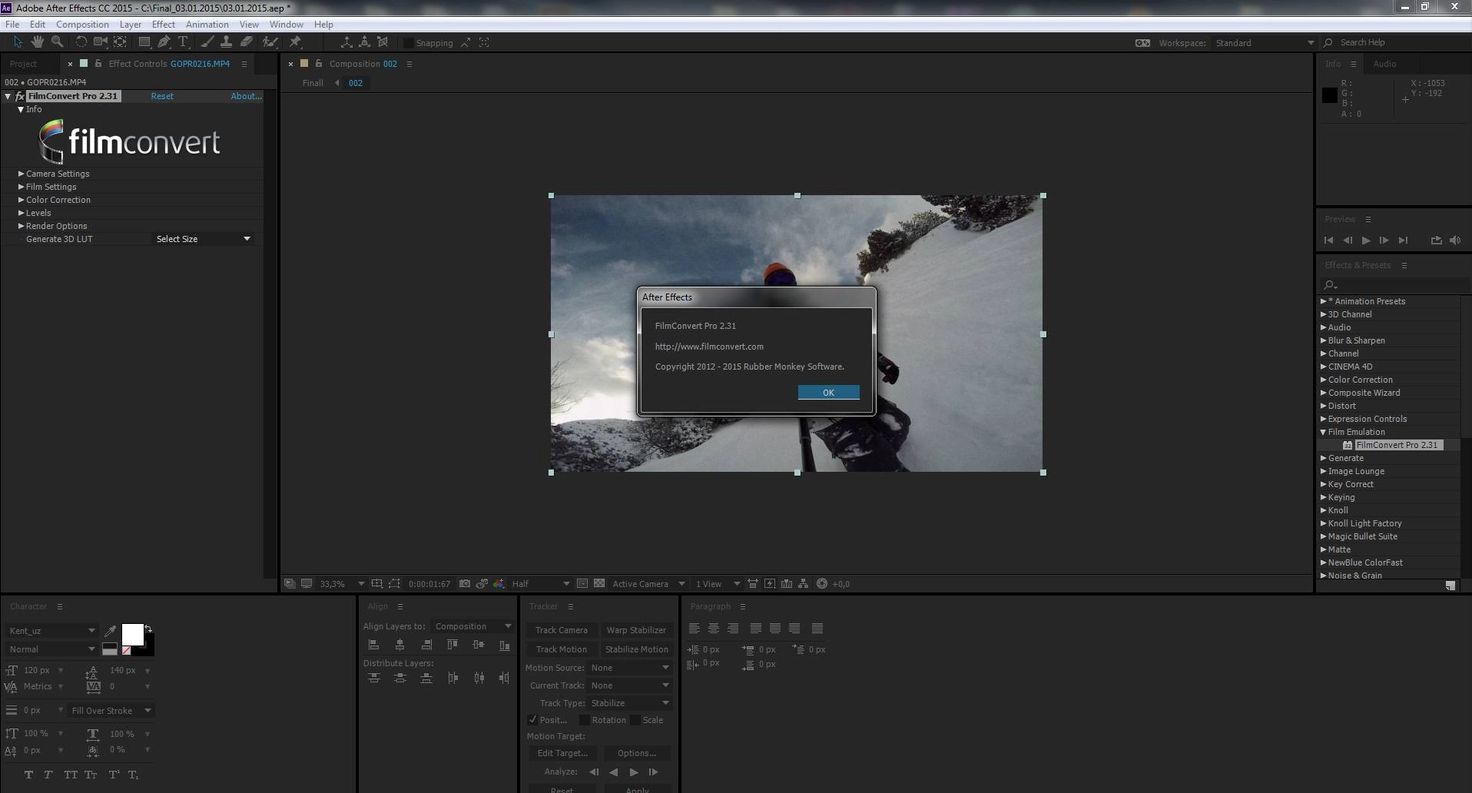
Task: Select the Rotation tool
Action: [81, 42]
